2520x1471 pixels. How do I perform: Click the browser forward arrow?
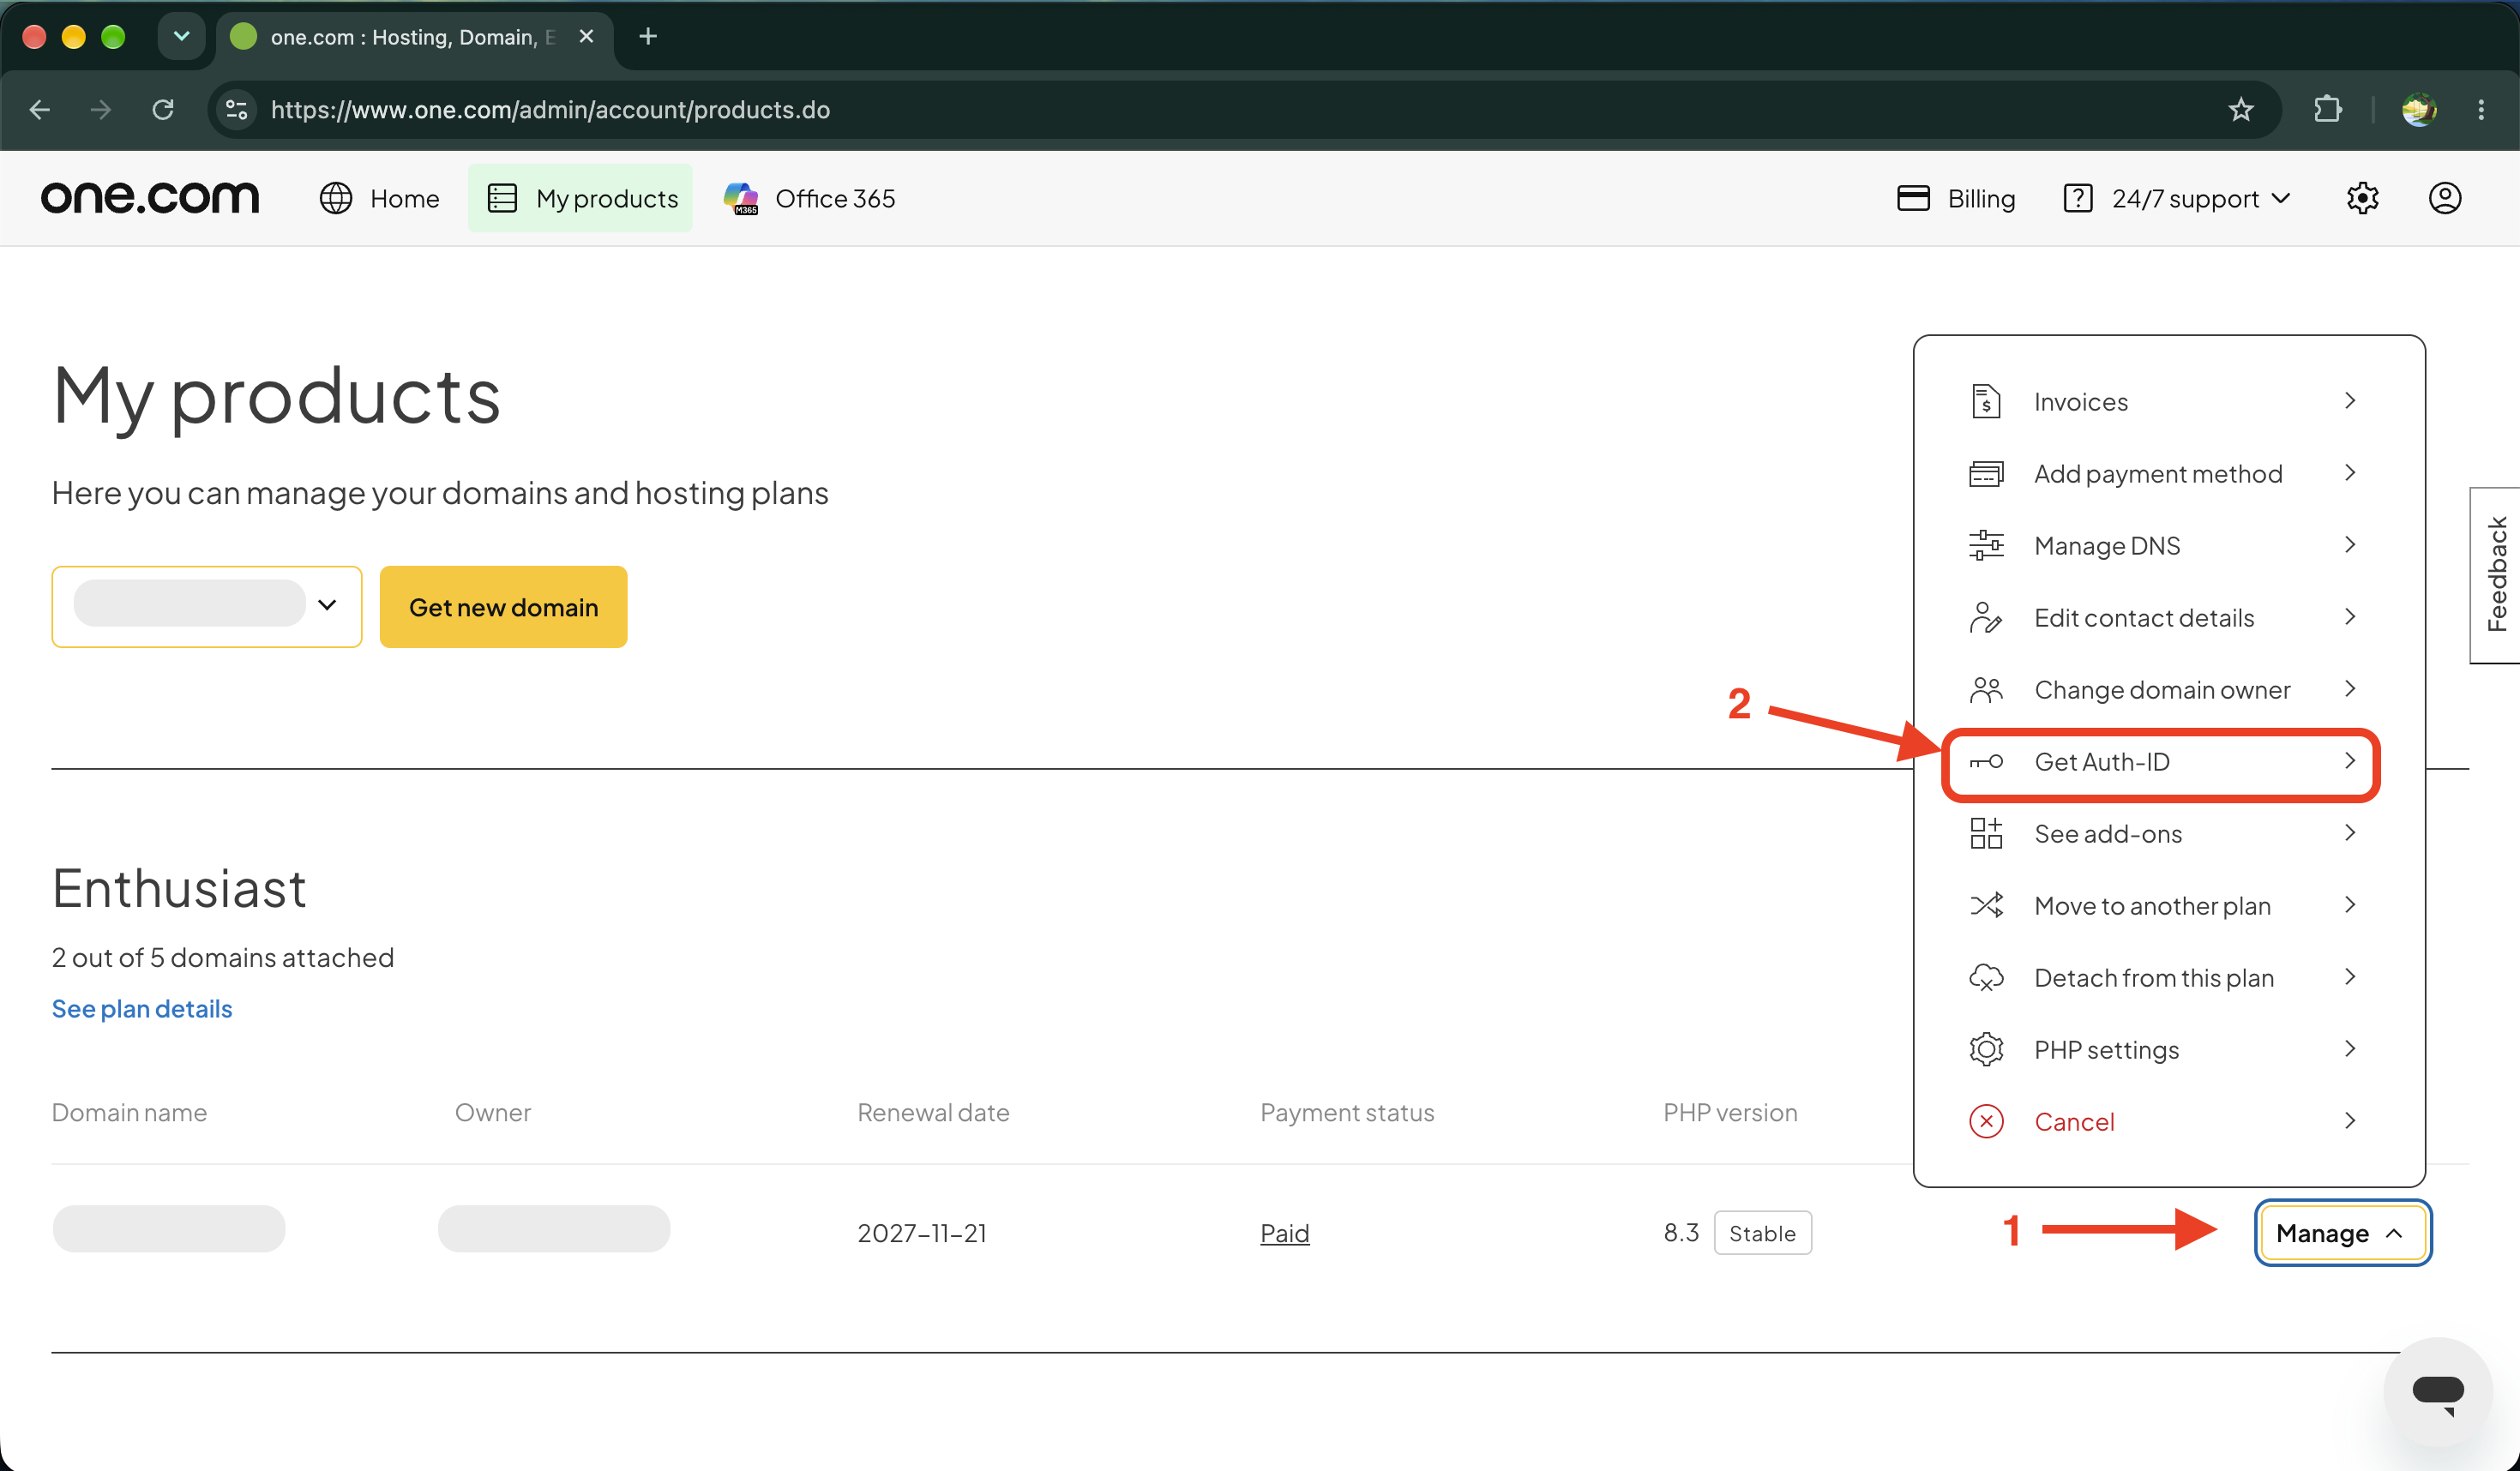pyautogui.click(x=101, y=109)
